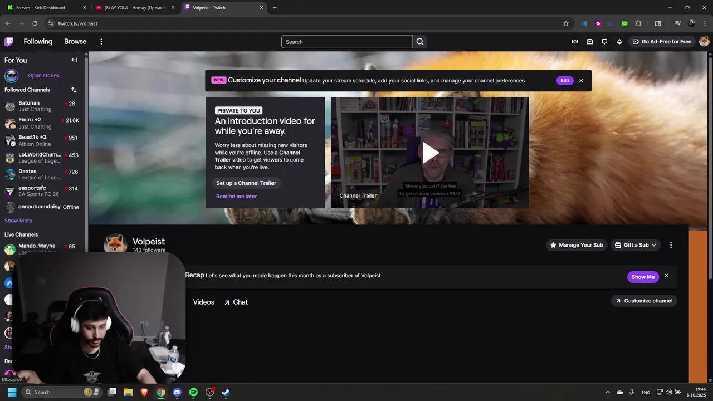Open the notifications inbox icon
The width and height of the screenshot is (713, 401).
(589, 42)
